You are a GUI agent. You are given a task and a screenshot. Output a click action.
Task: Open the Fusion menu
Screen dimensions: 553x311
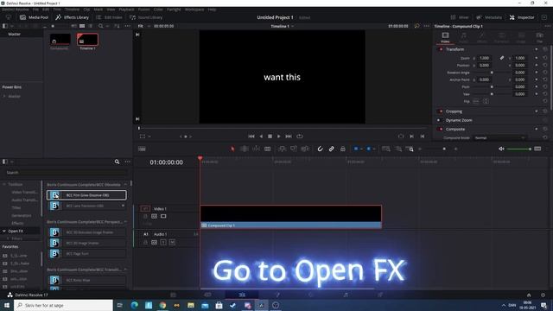pos(144,10)
